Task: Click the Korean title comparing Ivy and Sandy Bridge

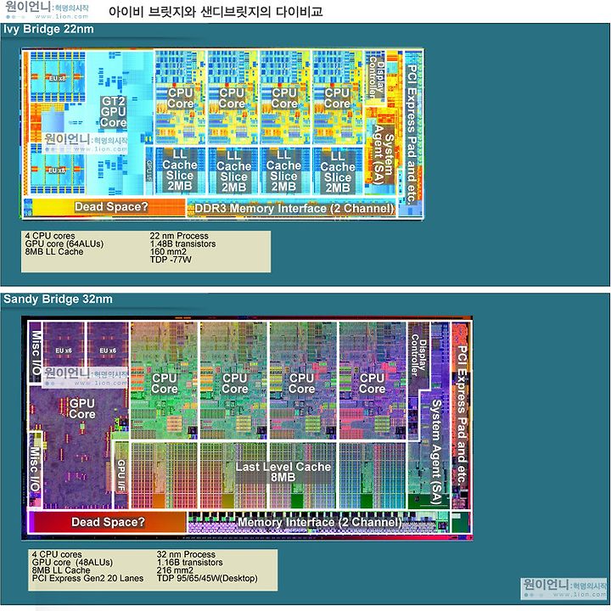Action: click(x=215, y=12)
